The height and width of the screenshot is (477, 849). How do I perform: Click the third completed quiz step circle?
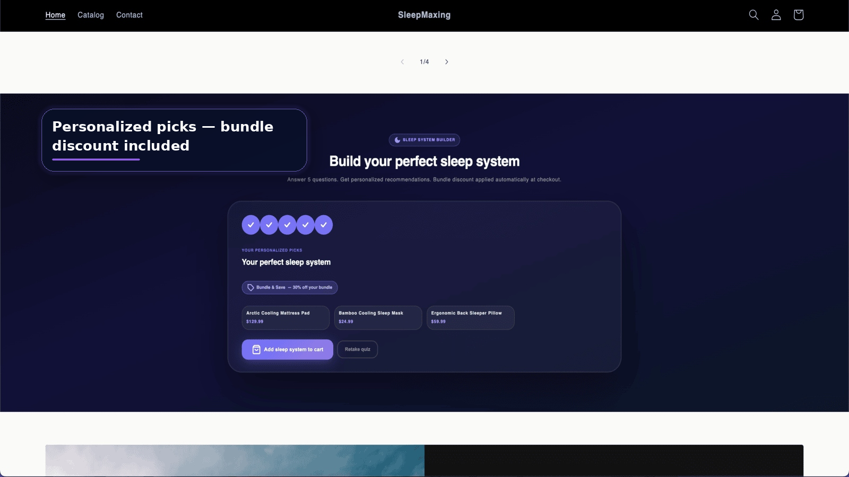click(x=287, y=225)
